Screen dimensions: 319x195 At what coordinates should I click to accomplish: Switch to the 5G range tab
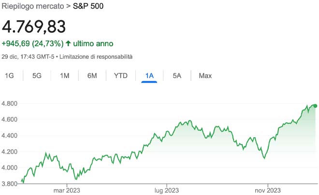pos(37,76)
